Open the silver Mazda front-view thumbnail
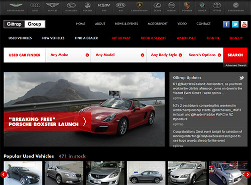 point(105,173)
